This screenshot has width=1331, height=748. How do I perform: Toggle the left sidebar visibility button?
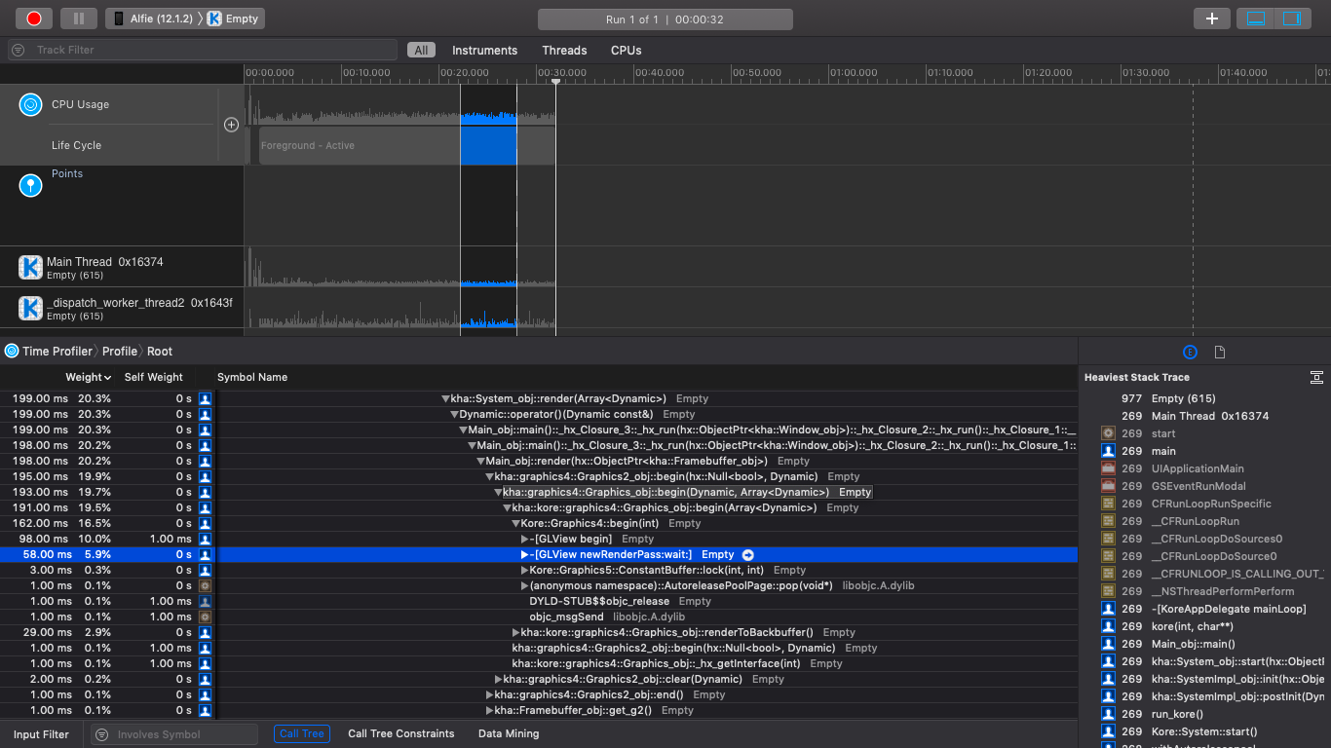coord(1254,18)
